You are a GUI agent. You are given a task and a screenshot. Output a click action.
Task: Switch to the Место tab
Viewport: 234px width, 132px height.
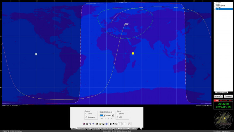coord(89,128)
